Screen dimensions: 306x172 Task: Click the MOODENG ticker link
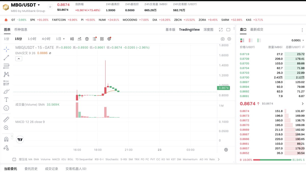pyautogui.click(x=130, y=20)
